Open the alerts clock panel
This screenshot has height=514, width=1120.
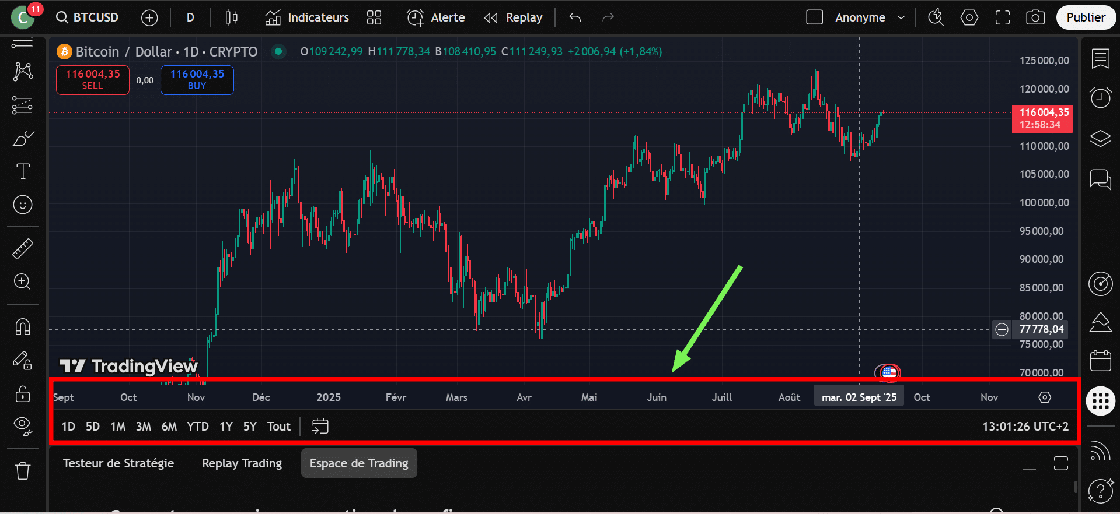click(1100, 98)
